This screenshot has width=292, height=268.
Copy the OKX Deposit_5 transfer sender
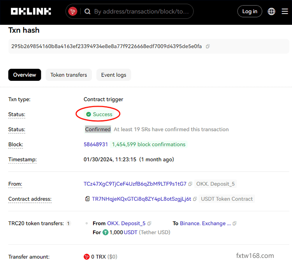(x=150, y=224)
